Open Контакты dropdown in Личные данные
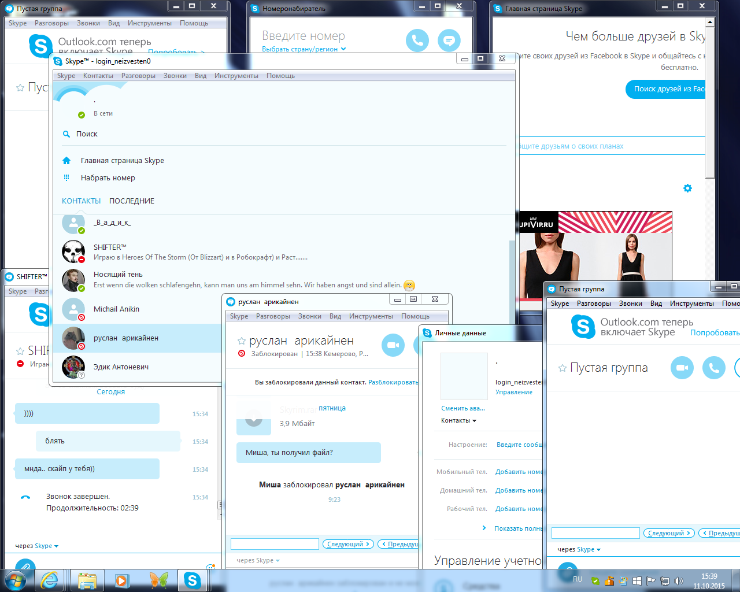The image size is (740, 592). (458, 420)
